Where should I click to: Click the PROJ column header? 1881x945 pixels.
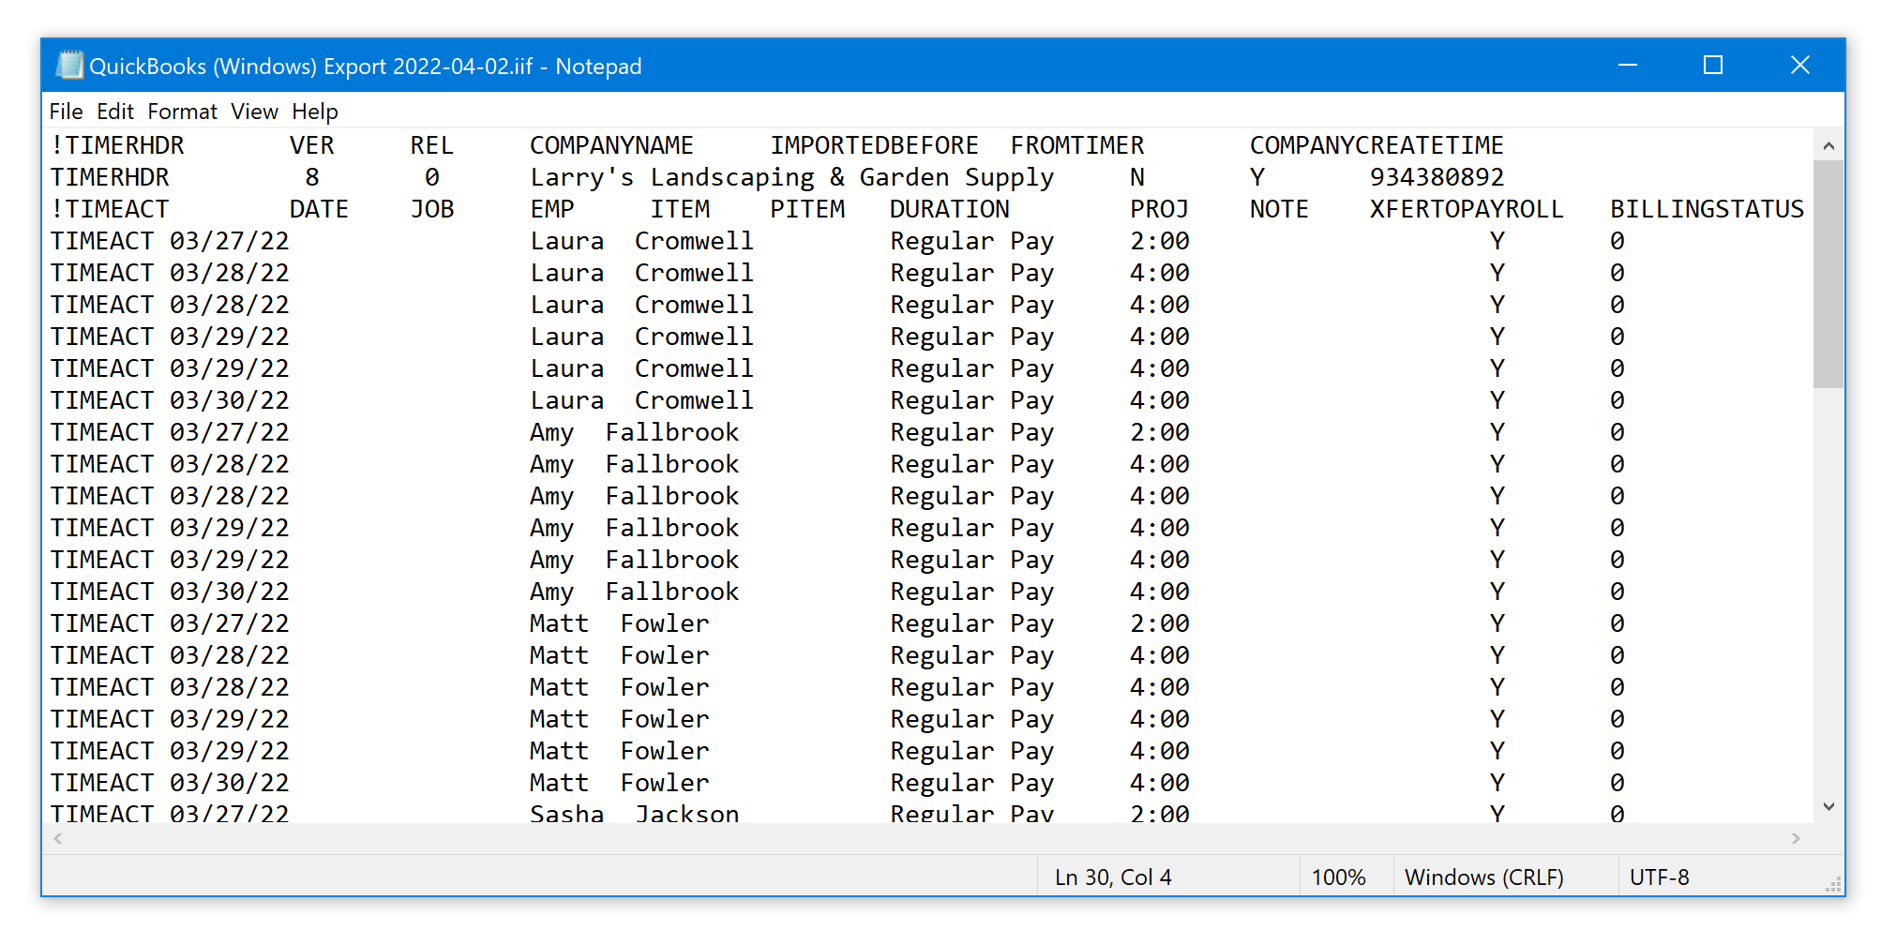[x=1159, y=209]
